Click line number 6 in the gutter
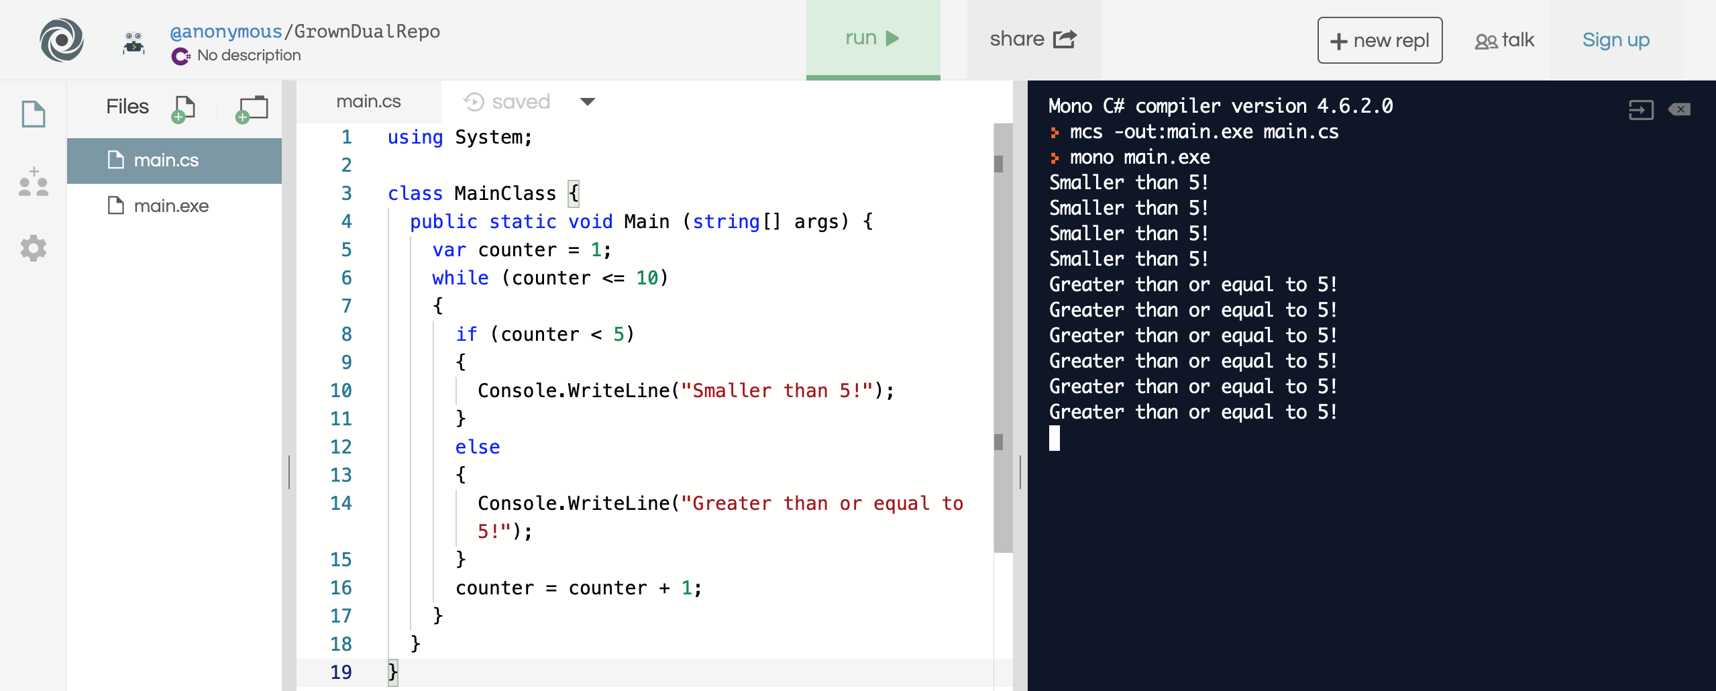 click(346, 278)
